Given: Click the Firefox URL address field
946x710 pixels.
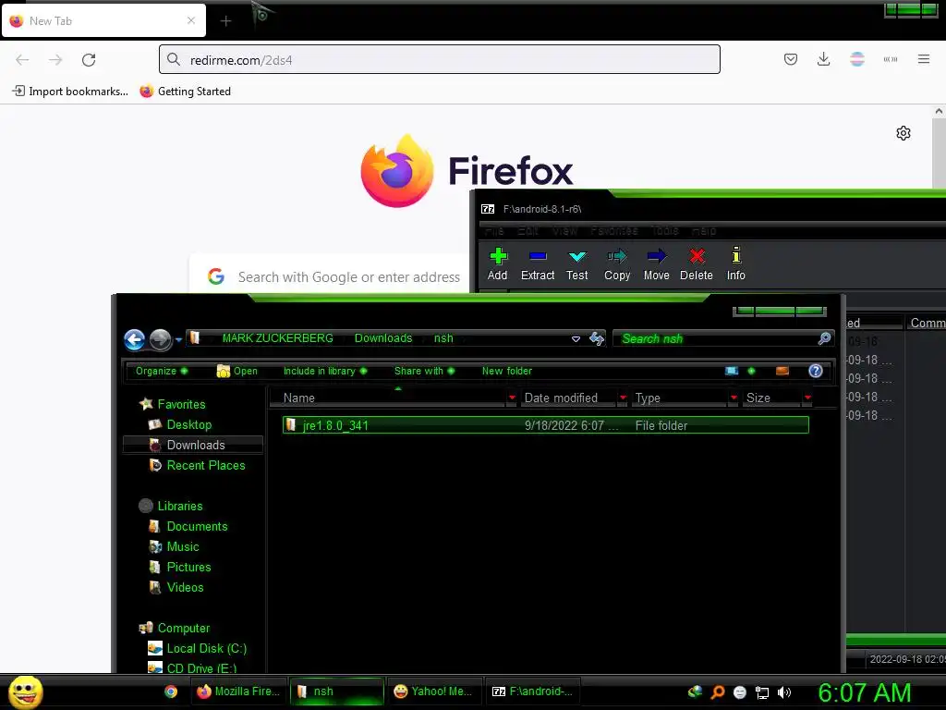Looking at the screenshot, I should point(439,60).
